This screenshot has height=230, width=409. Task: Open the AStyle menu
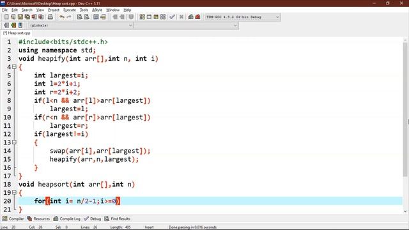point(97,10)
